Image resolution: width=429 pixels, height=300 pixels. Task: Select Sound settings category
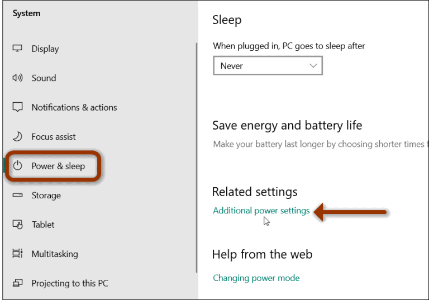click(44, 78)
